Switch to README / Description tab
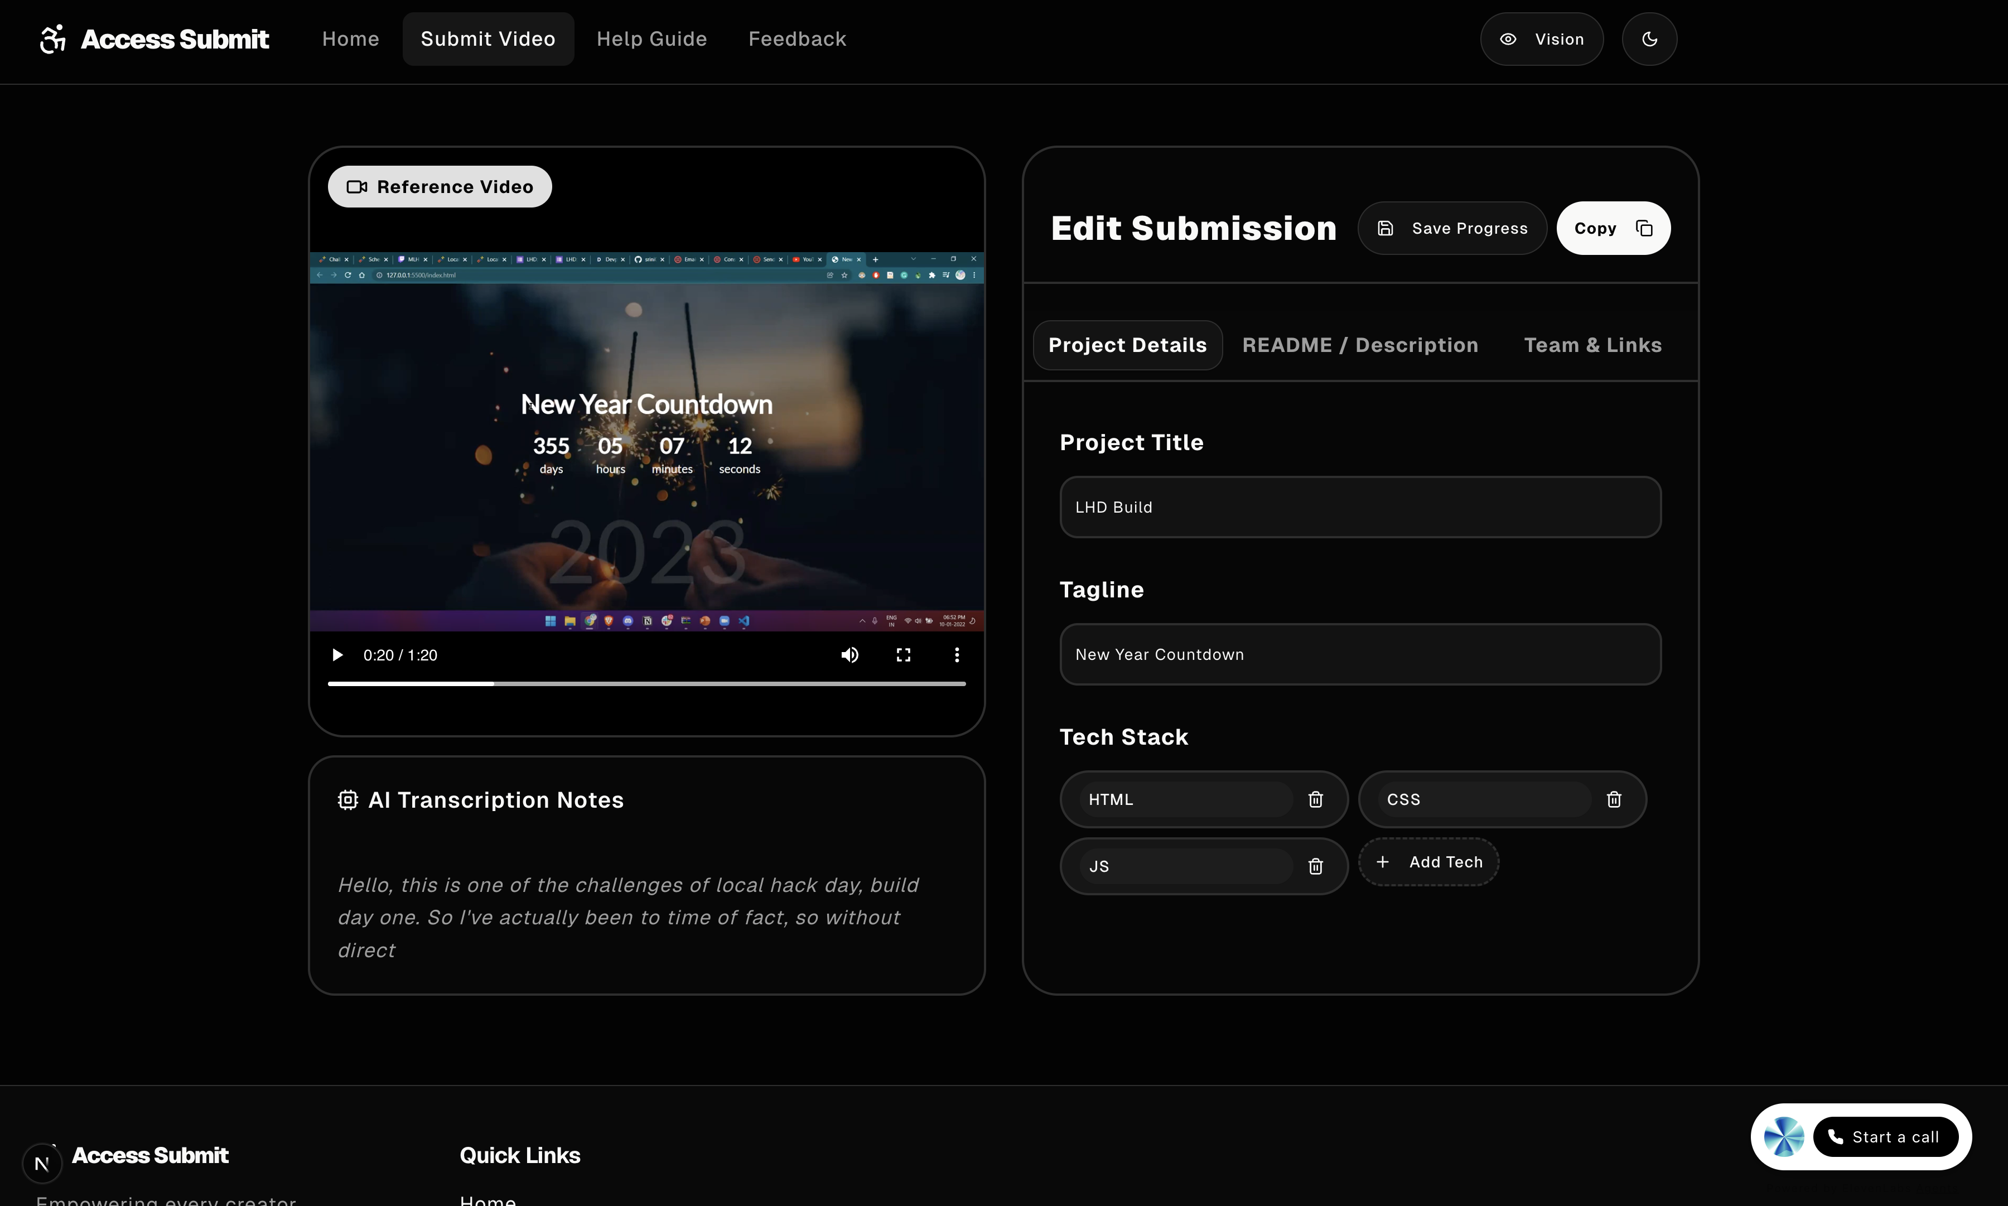 (x=1359, y=345)
